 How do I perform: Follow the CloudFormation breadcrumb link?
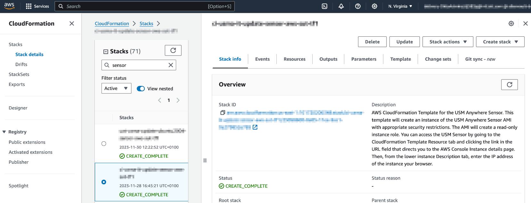[x=112, y=24]
